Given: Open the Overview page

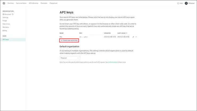Looking at the screenshot, I should pos(11,3).
